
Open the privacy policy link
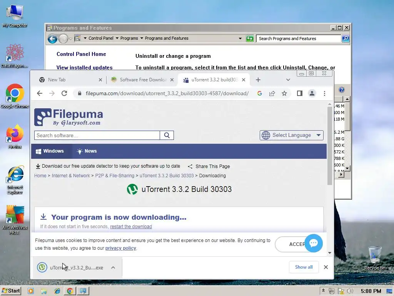120,248
